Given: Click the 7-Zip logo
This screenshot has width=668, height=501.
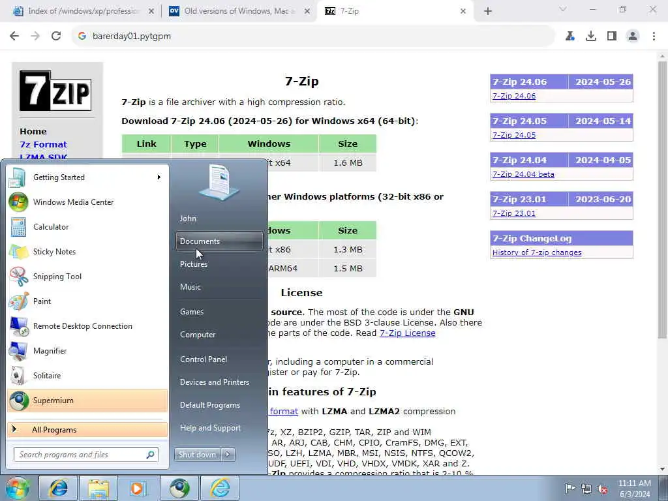Looking at the screenshot, I should point(55,91).
